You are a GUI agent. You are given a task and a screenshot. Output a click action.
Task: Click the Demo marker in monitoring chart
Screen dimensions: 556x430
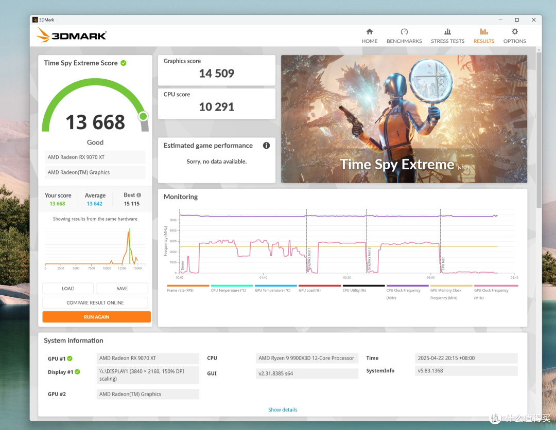(x=183, y=266)
